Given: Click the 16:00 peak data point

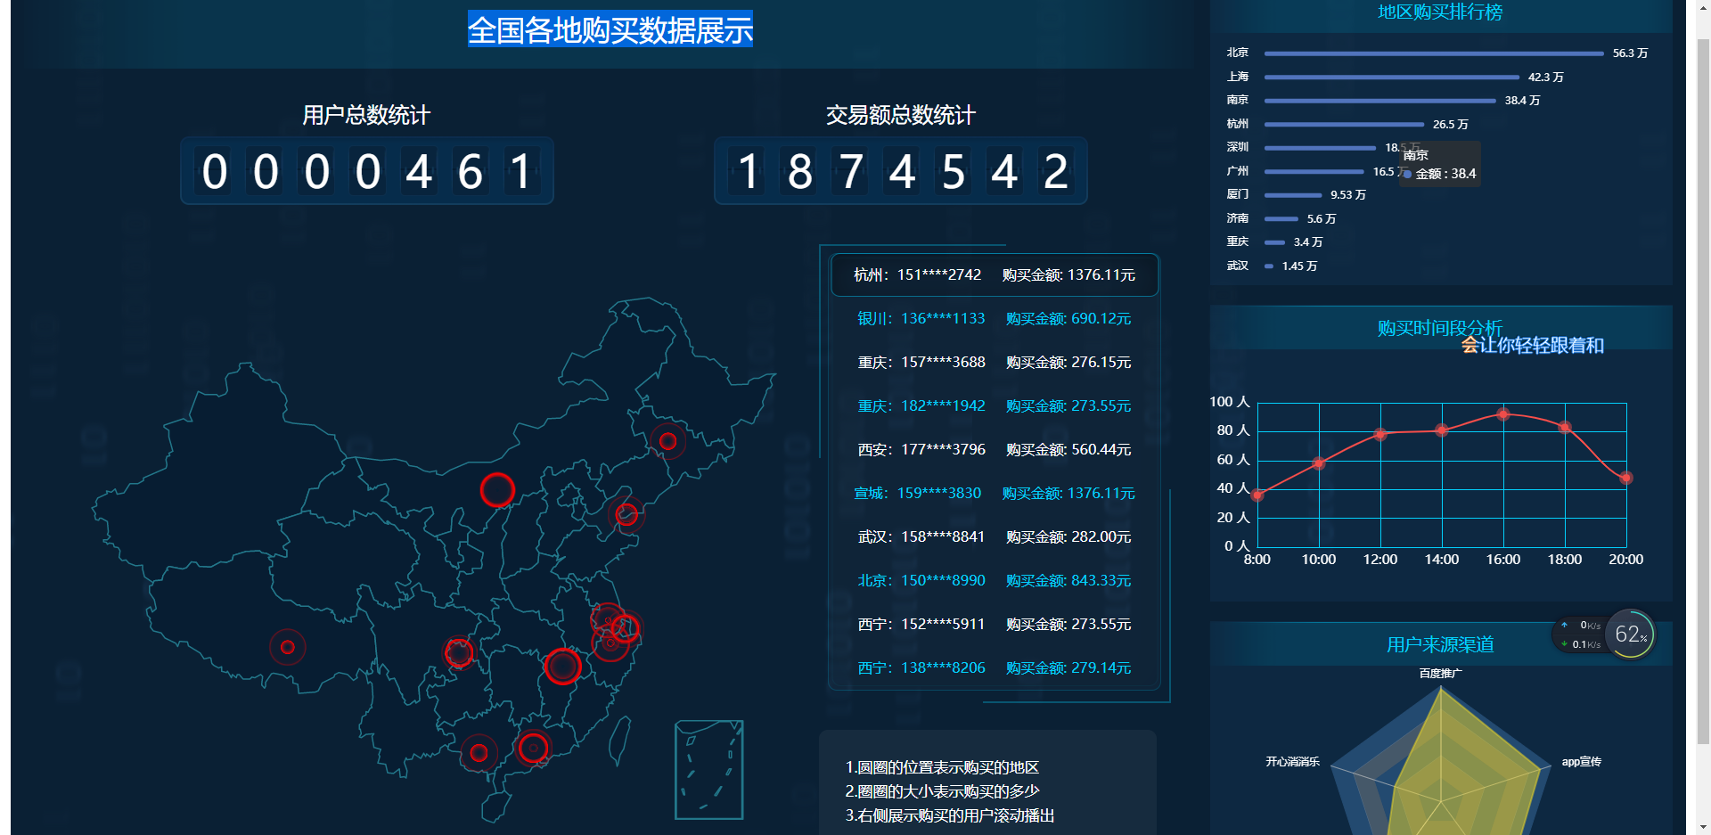Looking at the screenshot, I should tap(1503, 414).
